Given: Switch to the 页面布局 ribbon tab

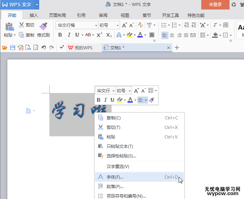Looking at the screenshot, I should pyautogui.click(x=58, y=15).
